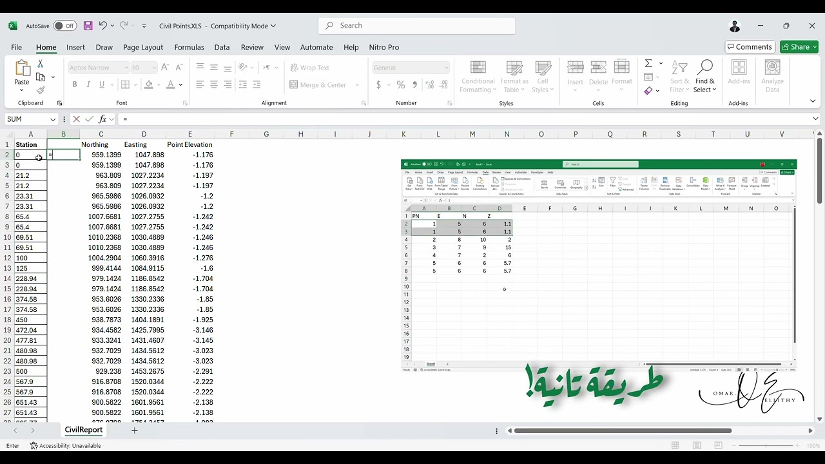Toggle Align Left
Image resolution: width=825 pixels, height=464 pixels.
coord(200,84)
